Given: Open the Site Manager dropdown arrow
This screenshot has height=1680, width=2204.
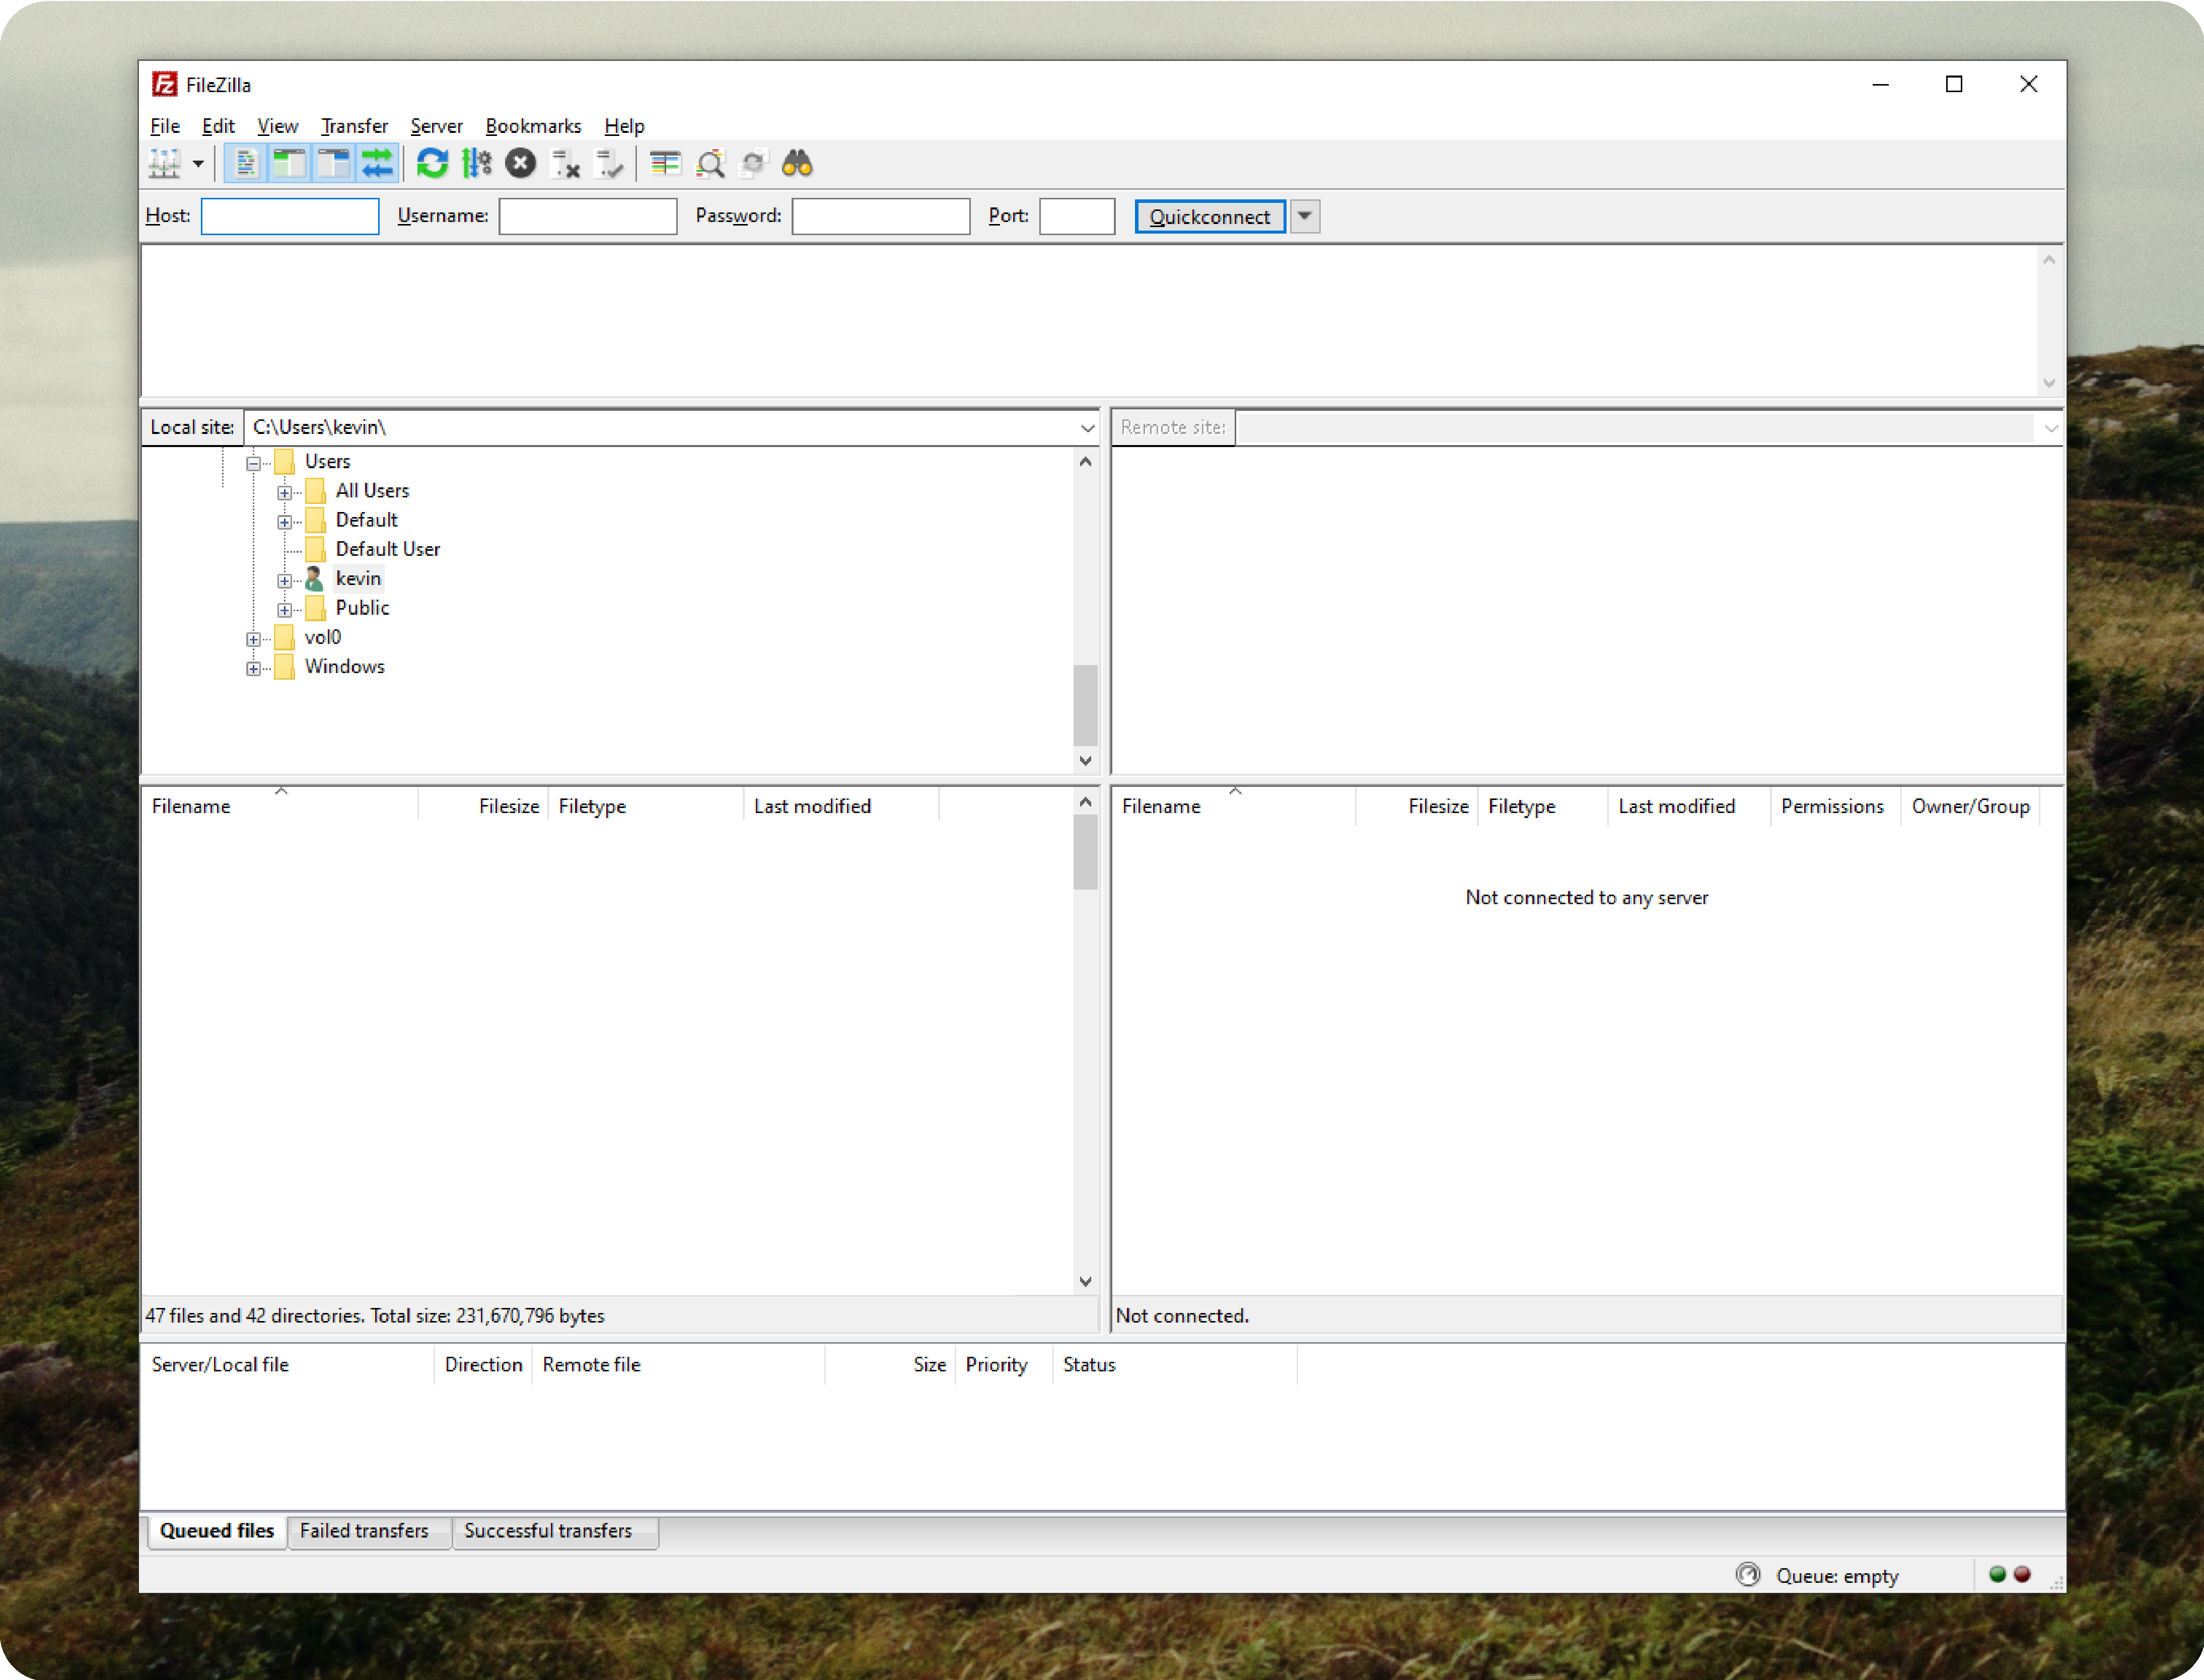Looking at the screenshot, I should tap(198, 163).
